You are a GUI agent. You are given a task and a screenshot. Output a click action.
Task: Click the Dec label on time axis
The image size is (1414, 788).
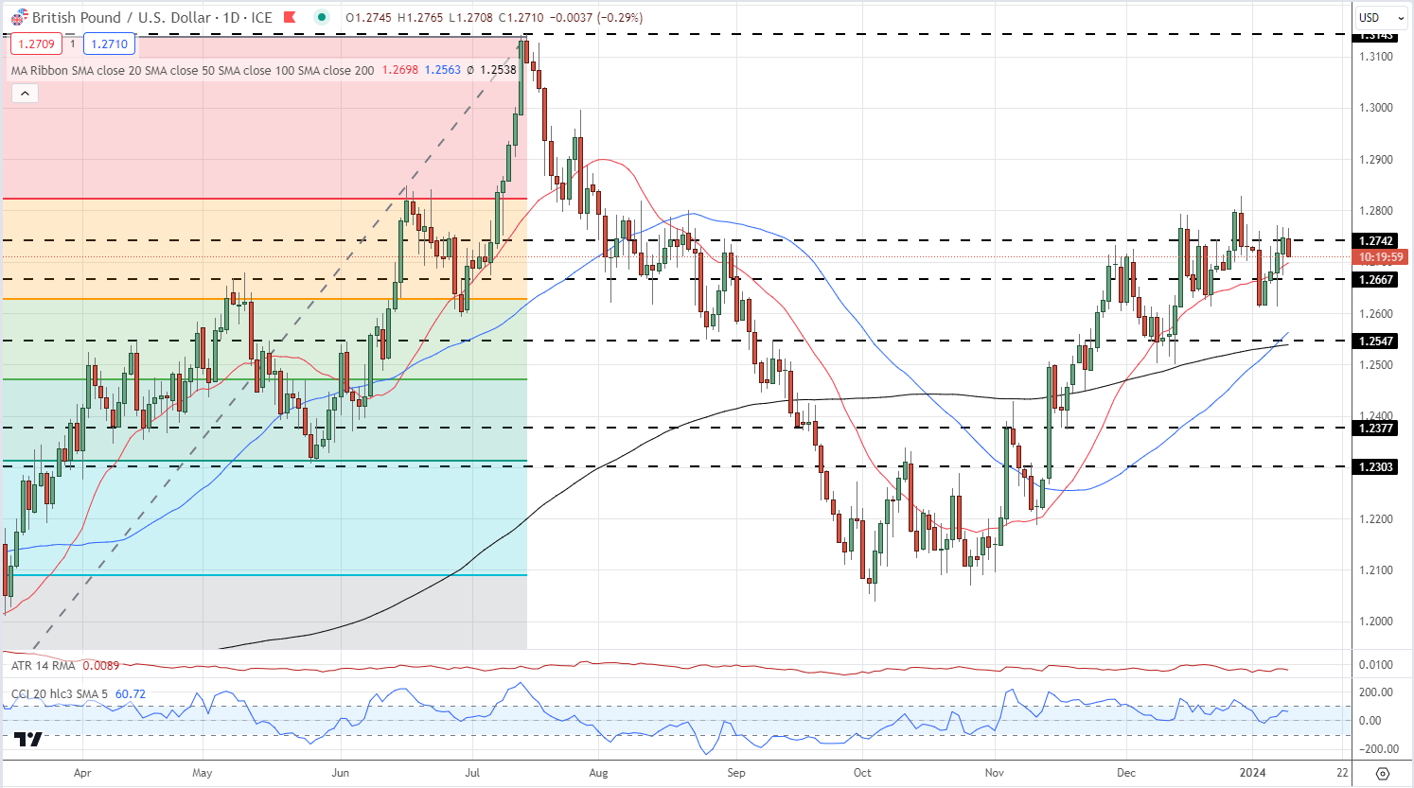tap(1125, 773)
